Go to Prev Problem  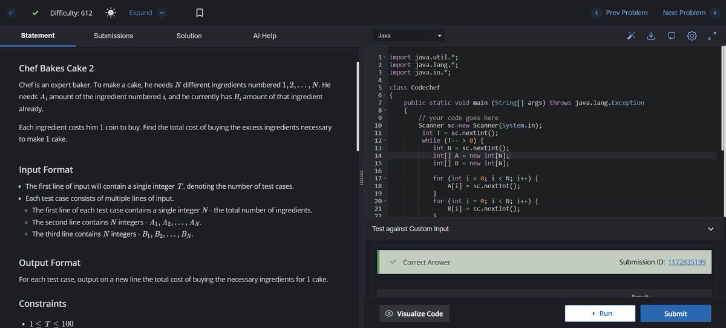click(621, 12)
